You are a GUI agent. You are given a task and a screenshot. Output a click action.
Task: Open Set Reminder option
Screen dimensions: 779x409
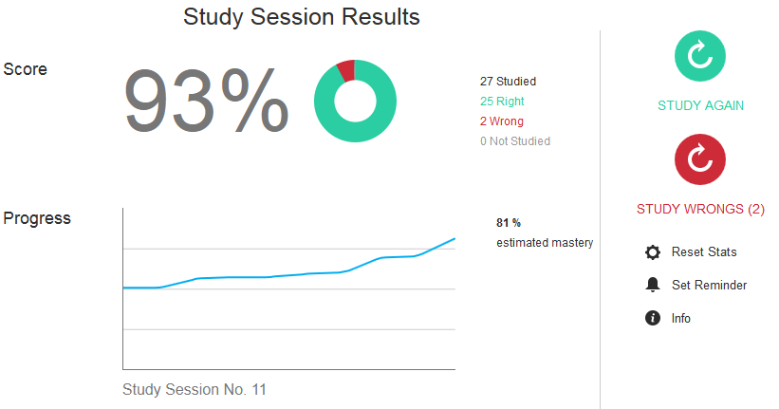(x=709, y=285)
